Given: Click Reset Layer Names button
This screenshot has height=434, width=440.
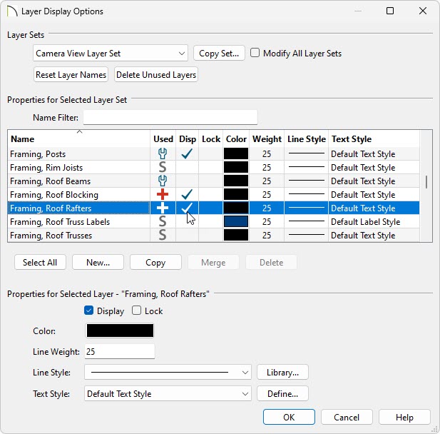Looking at the screenshot, I should pos(71,75).
